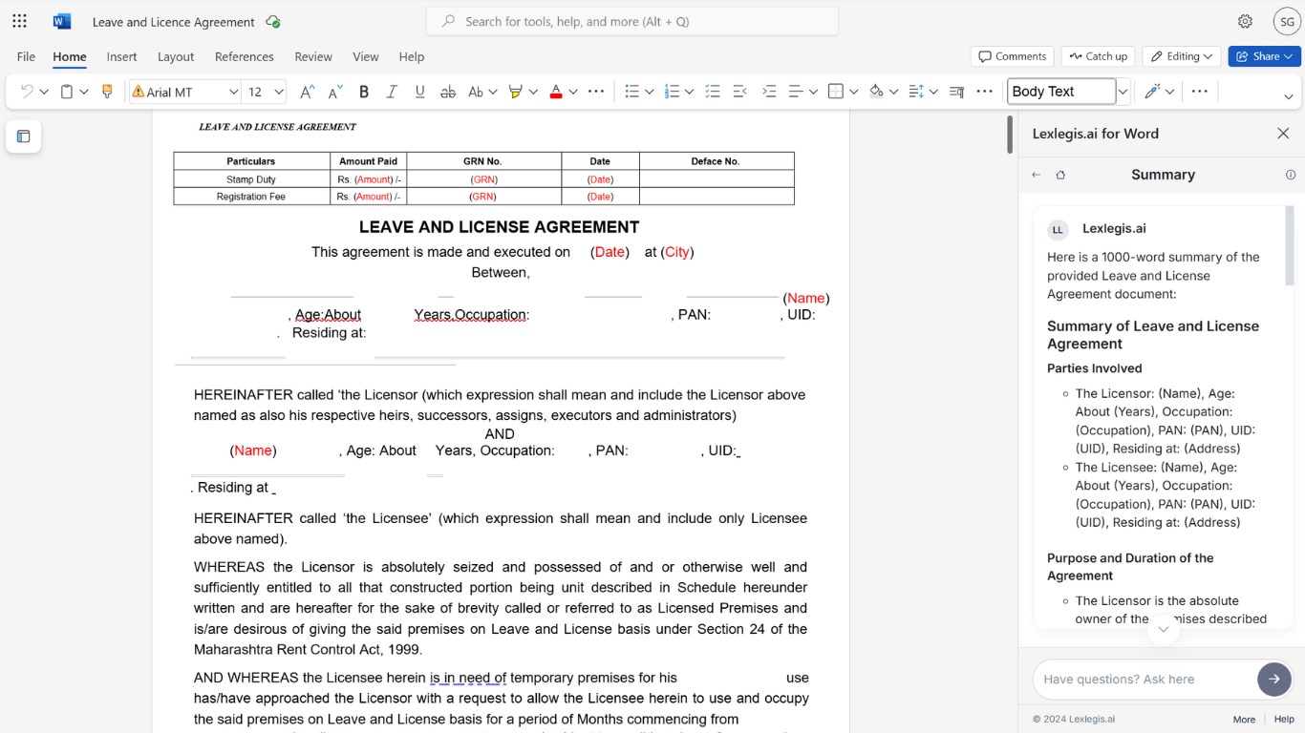Apply borders to selection
The width and height of the screenshot is (1305, 733).
click(836, 92)
